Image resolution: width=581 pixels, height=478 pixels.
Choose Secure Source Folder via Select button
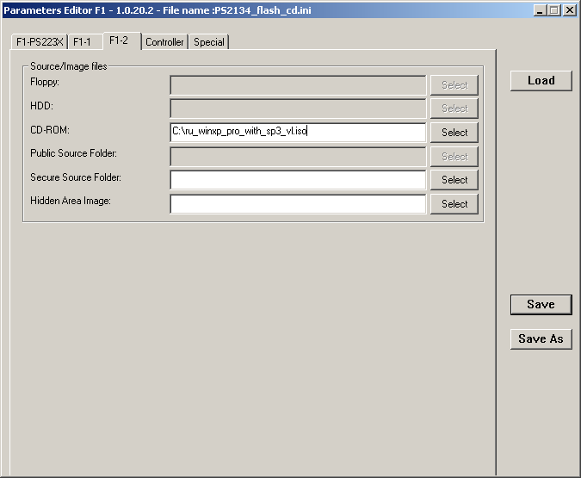(x=454, y=180)
